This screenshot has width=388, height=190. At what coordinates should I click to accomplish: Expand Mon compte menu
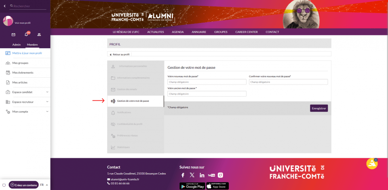click(x=47, y=112)
